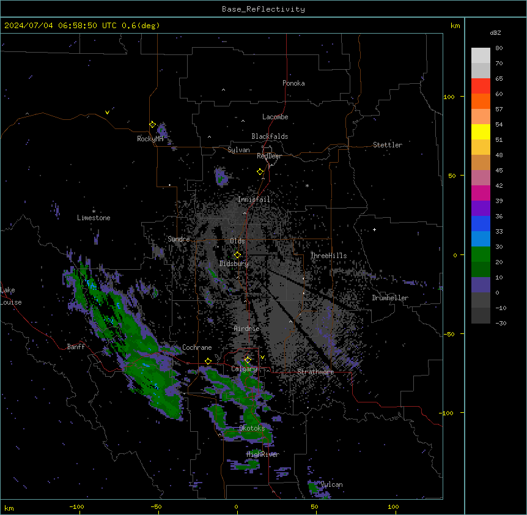Image resolution: width=527 pixels, height=515 pixels.
Task: Click the yellow marker below Cochrane
Action: [x=208, y=361]
